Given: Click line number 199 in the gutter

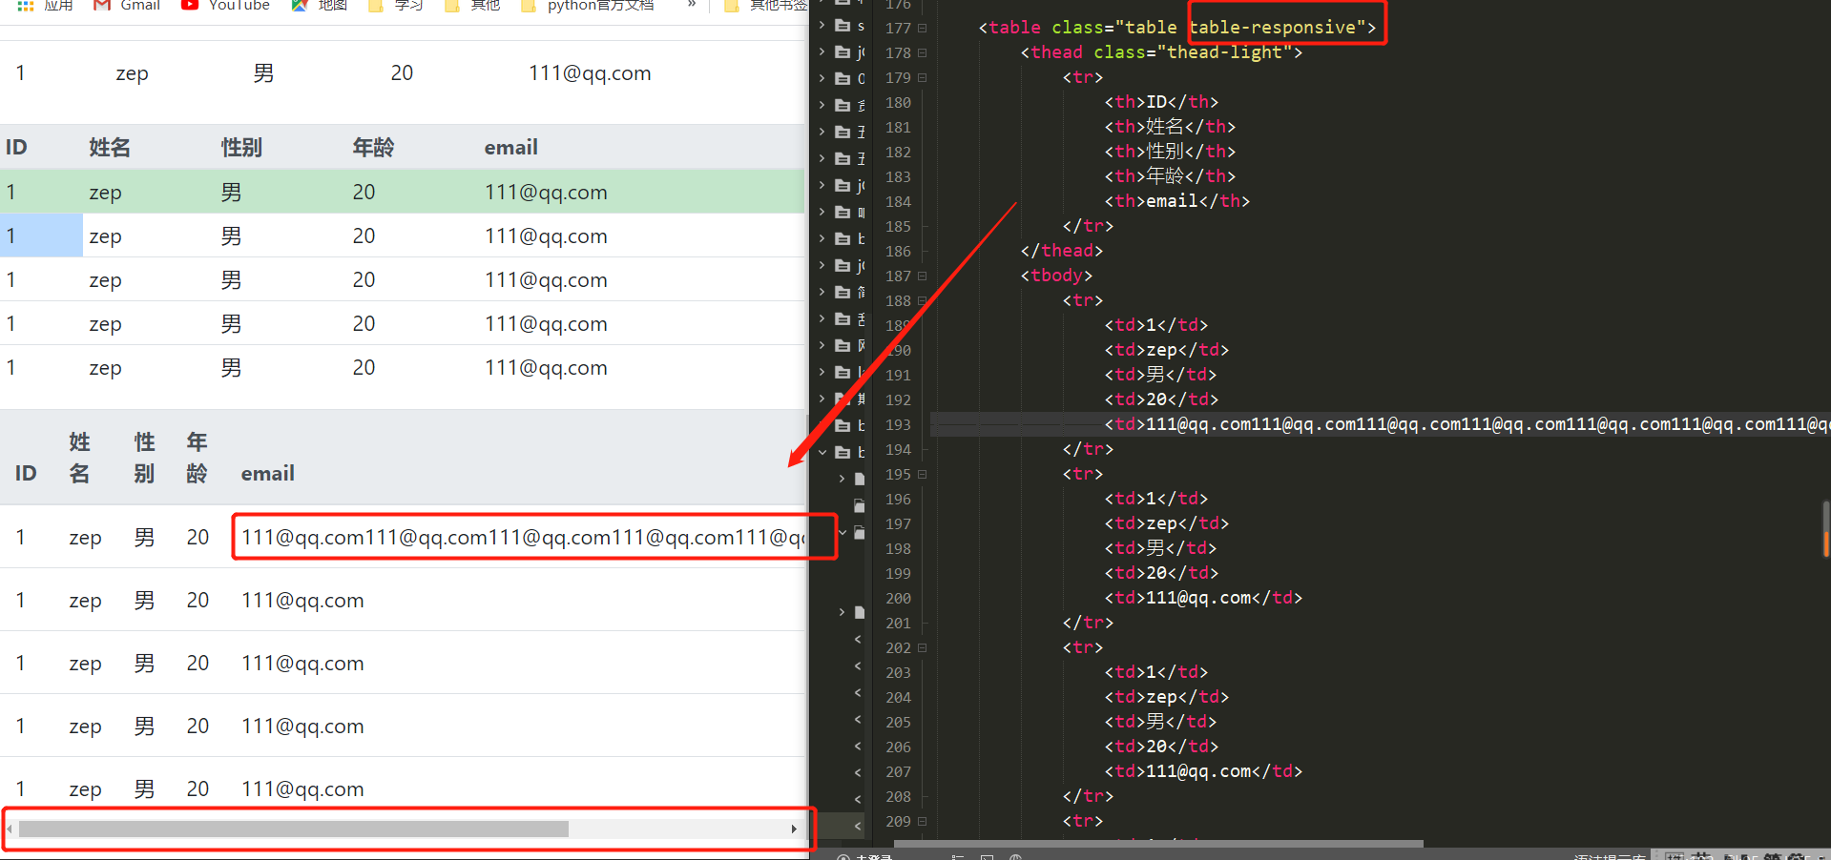Looking at the screenshot, I should pos(898,574).
